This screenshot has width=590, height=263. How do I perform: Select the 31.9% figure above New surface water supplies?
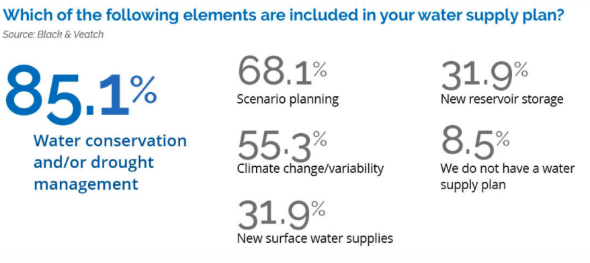tap(282, 217)
